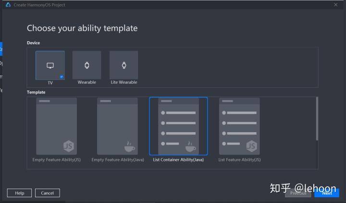Click the Wearable label text

click(86, 82)
